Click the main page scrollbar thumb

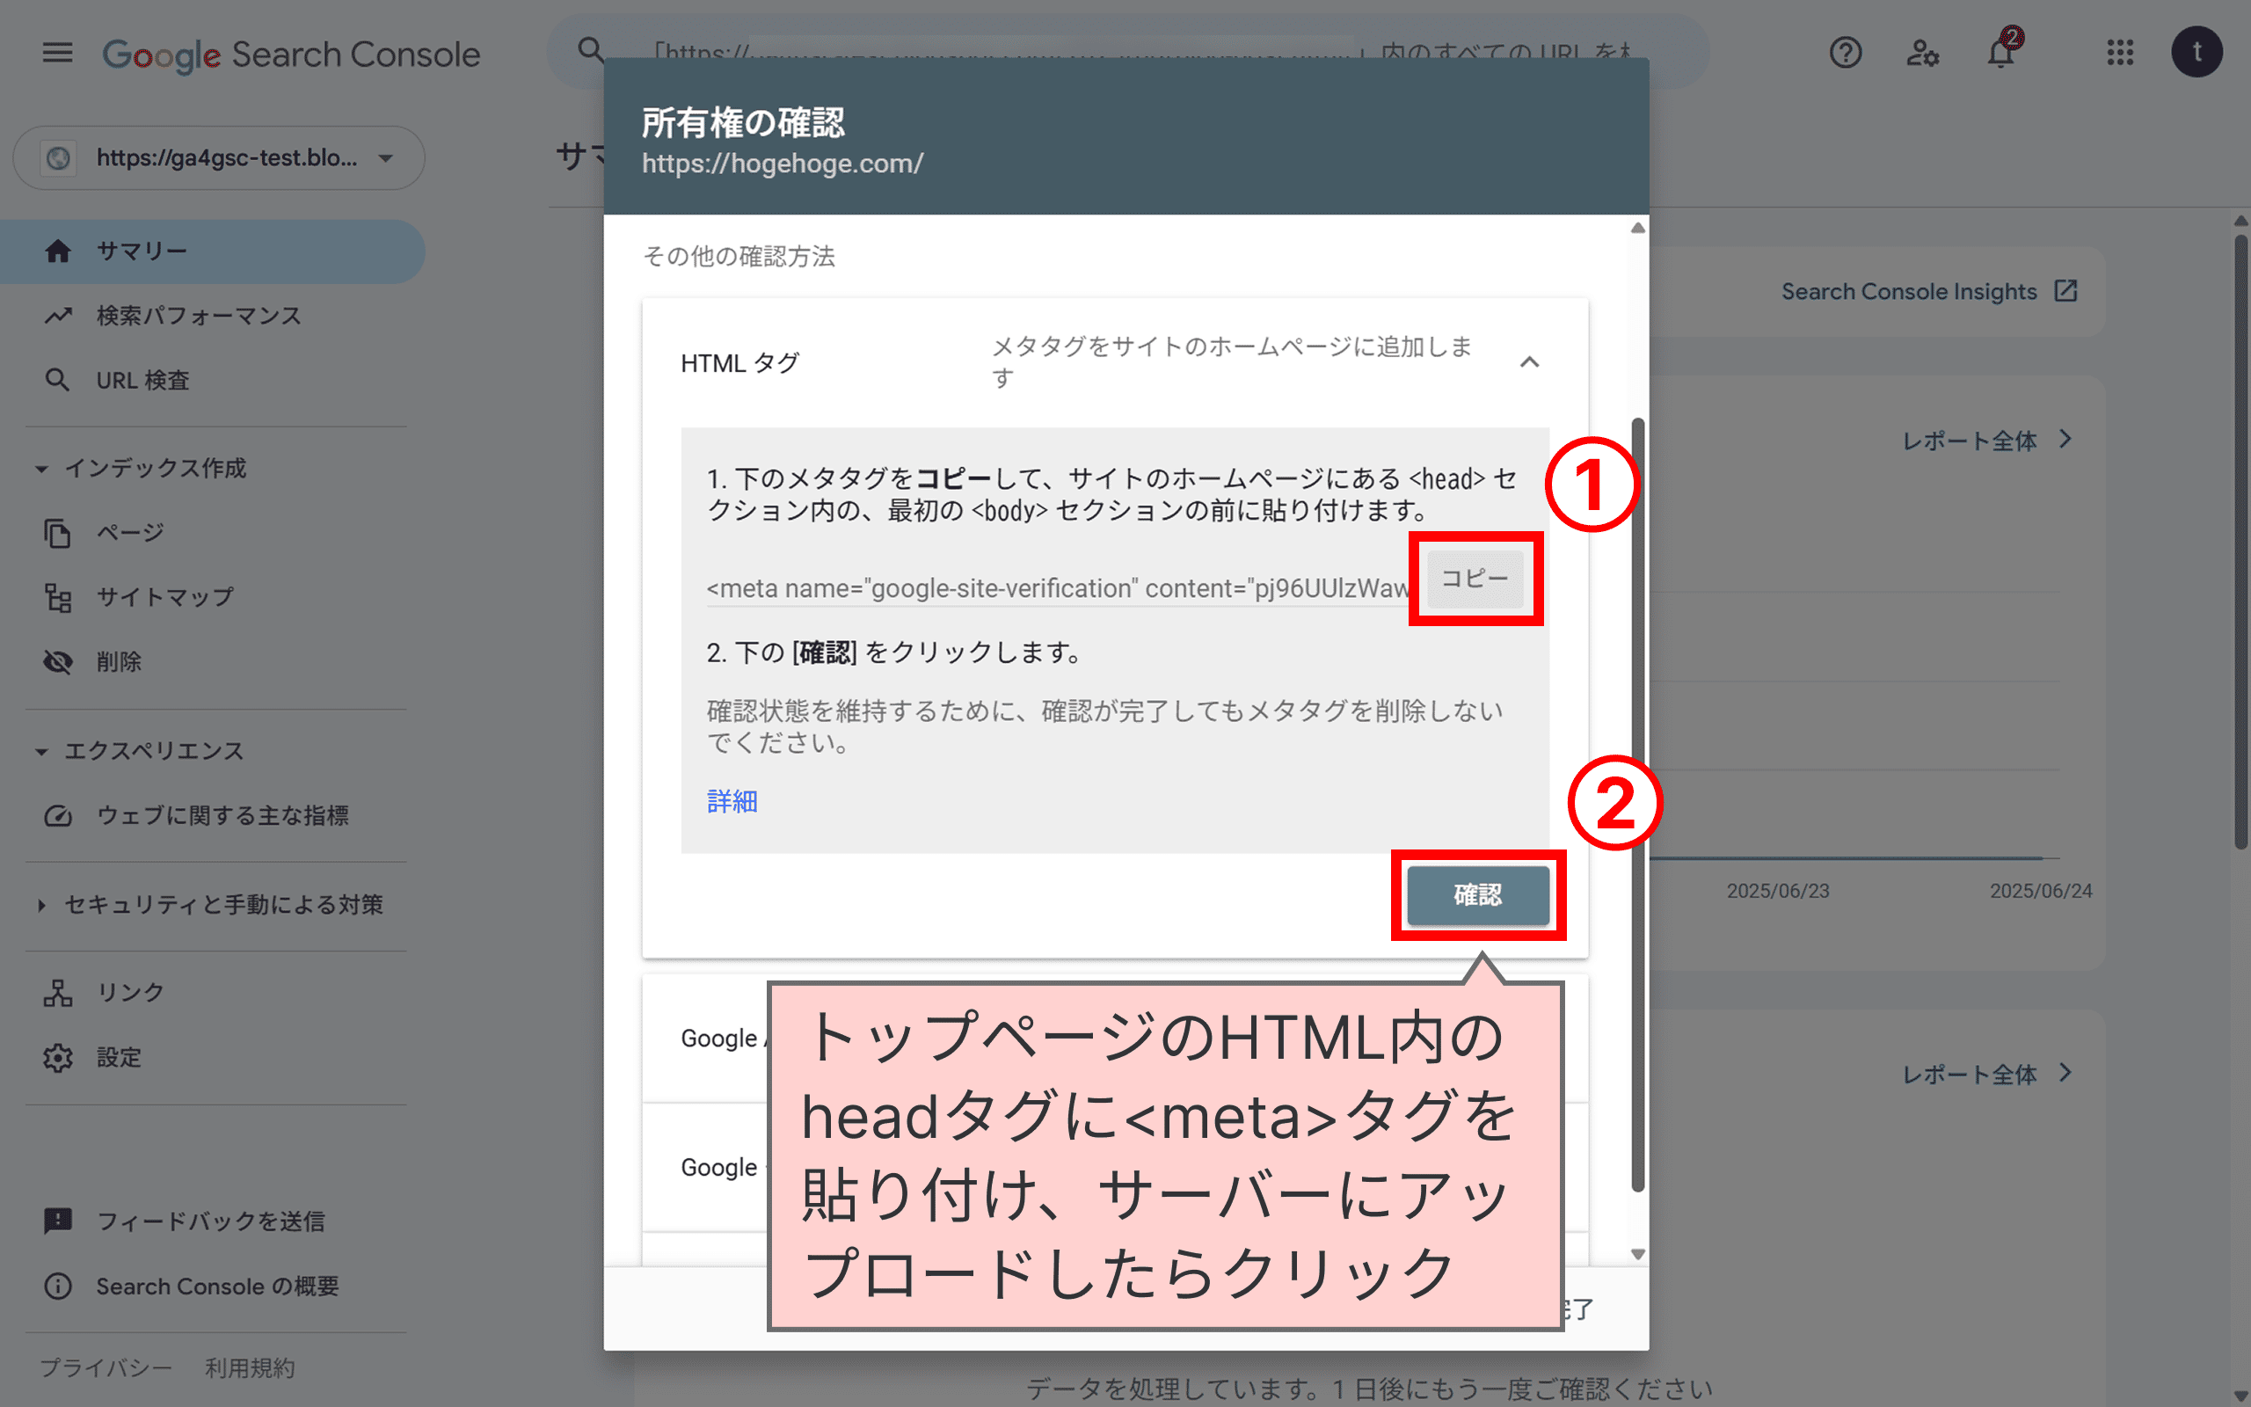(2240, 542)
